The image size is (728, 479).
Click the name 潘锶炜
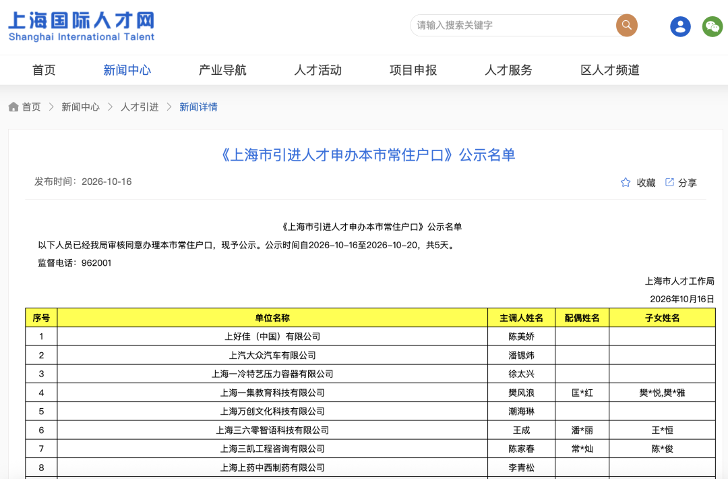coord(521,356)
